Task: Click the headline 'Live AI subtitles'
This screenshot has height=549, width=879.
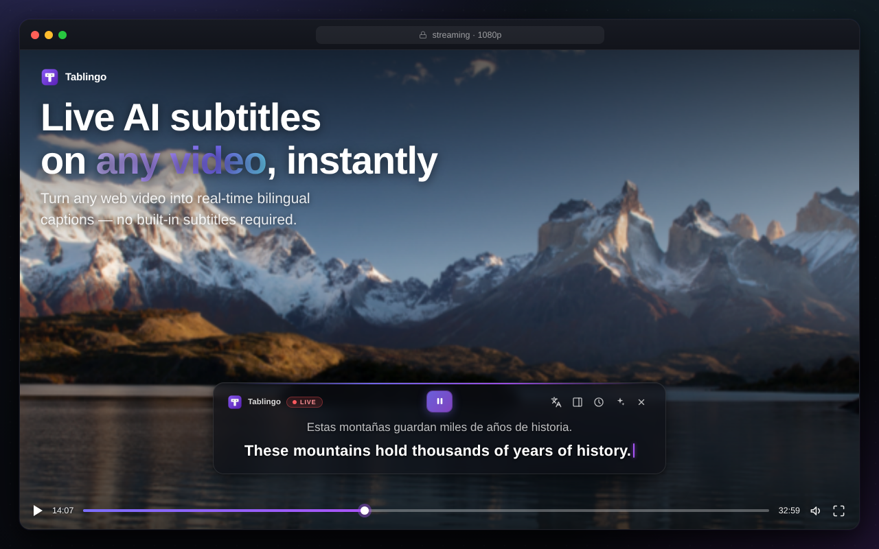Action: 181,117
